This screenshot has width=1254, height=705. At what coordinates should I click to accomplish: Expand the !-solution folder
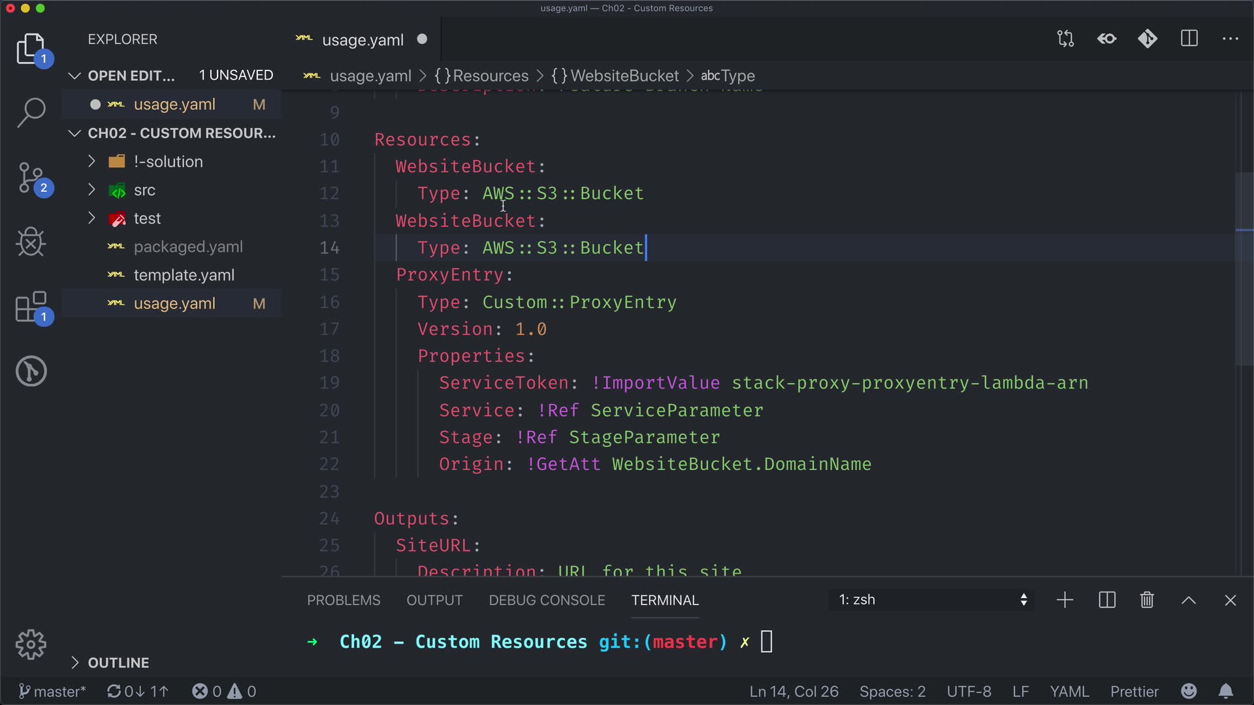tap(168, 162)
